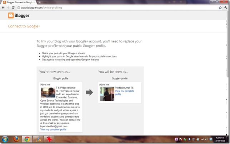The width and height of the screenshot is (230, 144).
Task: Click the volume speaker tray icon
Action: (206, 139)
